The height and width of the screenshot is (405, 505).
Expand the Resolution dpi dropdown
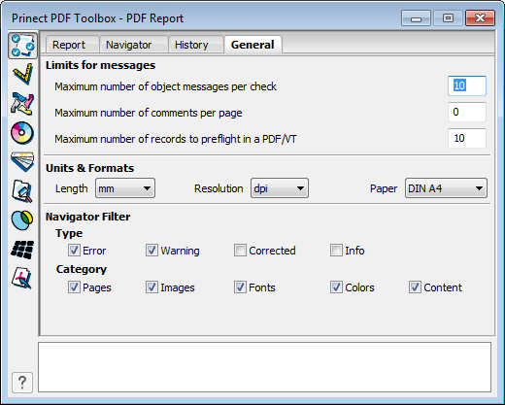(280, 188)
